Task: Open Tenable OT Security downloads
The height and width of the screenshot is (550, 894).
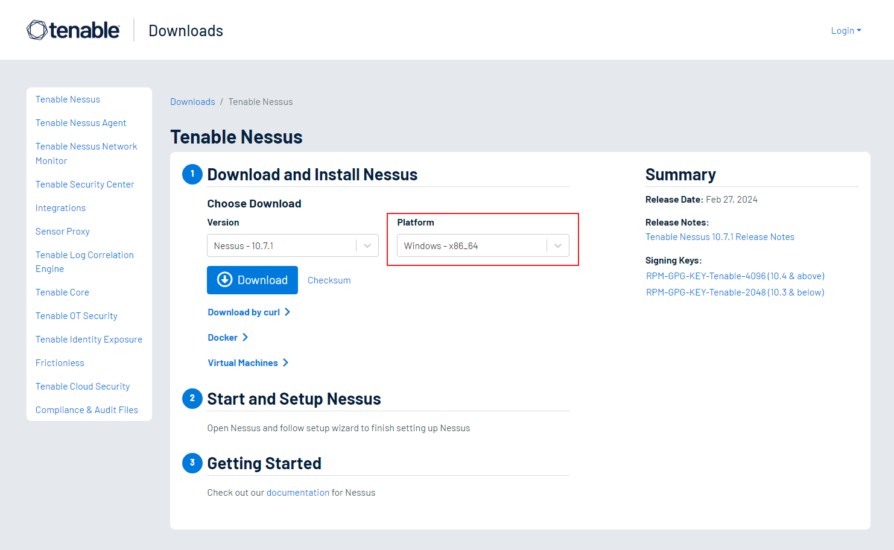Action: tap(76, 316)
